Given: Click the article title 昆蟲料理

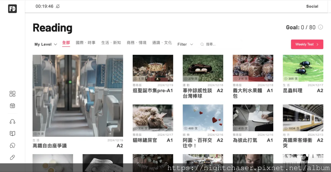Looking at the screenshot, I should point(293,91).
